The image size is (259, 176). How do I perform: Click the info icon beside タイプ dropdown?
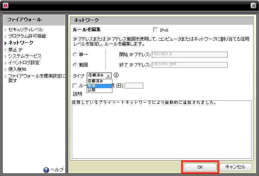[x=116, y=75]
